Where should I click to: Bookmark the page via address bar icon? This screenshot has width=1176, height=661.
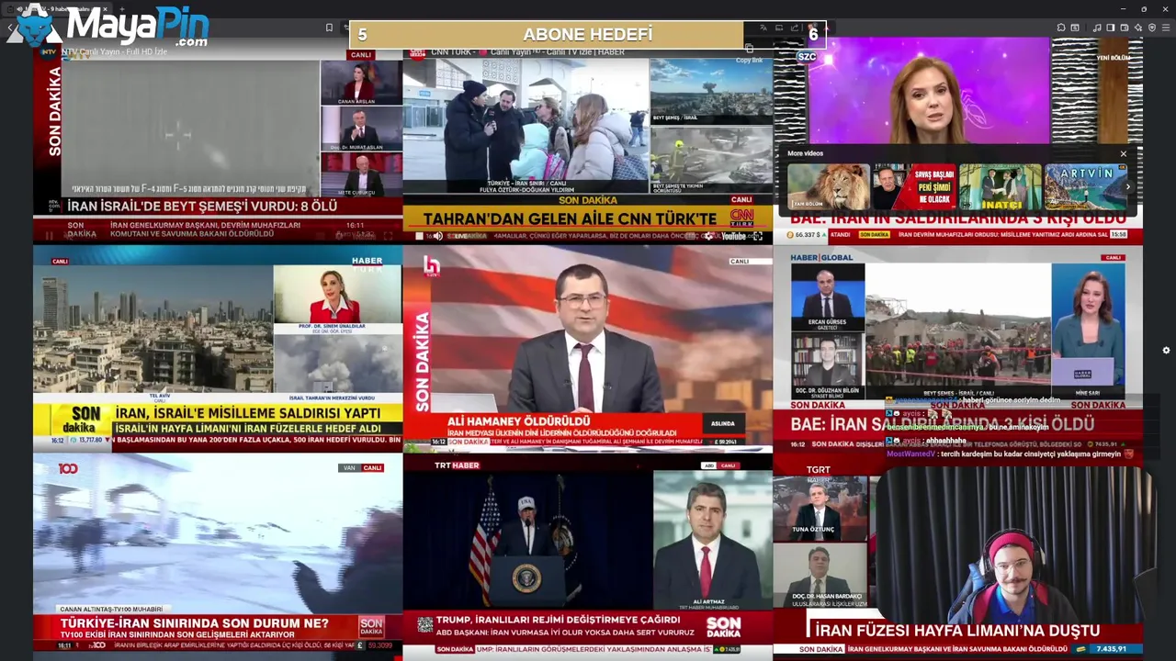point(329,28)
